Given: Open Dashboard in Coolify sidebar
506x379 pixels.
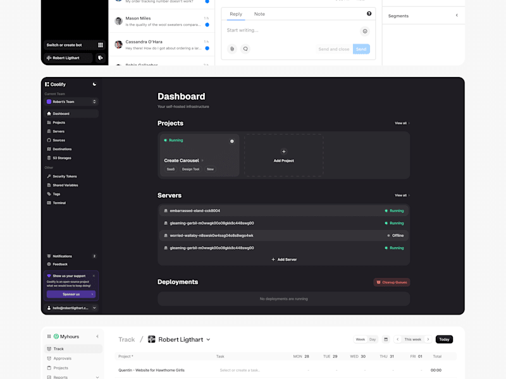Looking at the screenshot, I should (x=71, y=114).
